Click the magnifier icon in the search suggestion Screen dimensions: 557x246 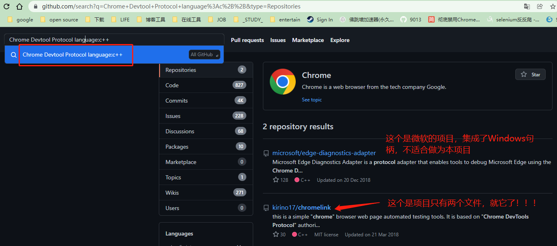tap(13, 55)
